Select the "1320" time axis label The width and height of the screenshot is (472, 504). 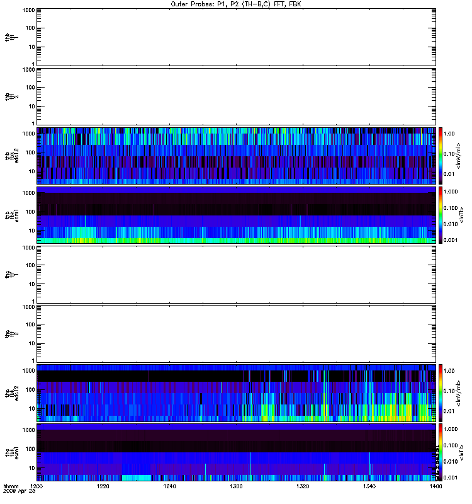coord(303,486)
